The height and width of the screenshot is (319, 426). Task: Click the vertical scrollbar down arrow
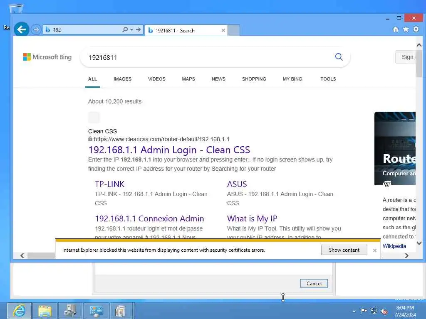tap(419, 243)
